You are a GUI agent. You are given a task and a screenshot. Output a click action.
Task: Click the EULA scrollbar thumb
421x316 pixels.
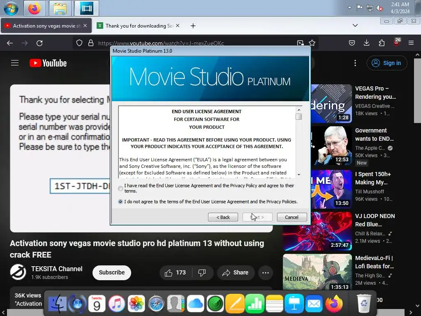point(298,116)
